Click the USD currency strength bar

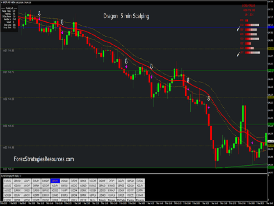pos(252,25)
